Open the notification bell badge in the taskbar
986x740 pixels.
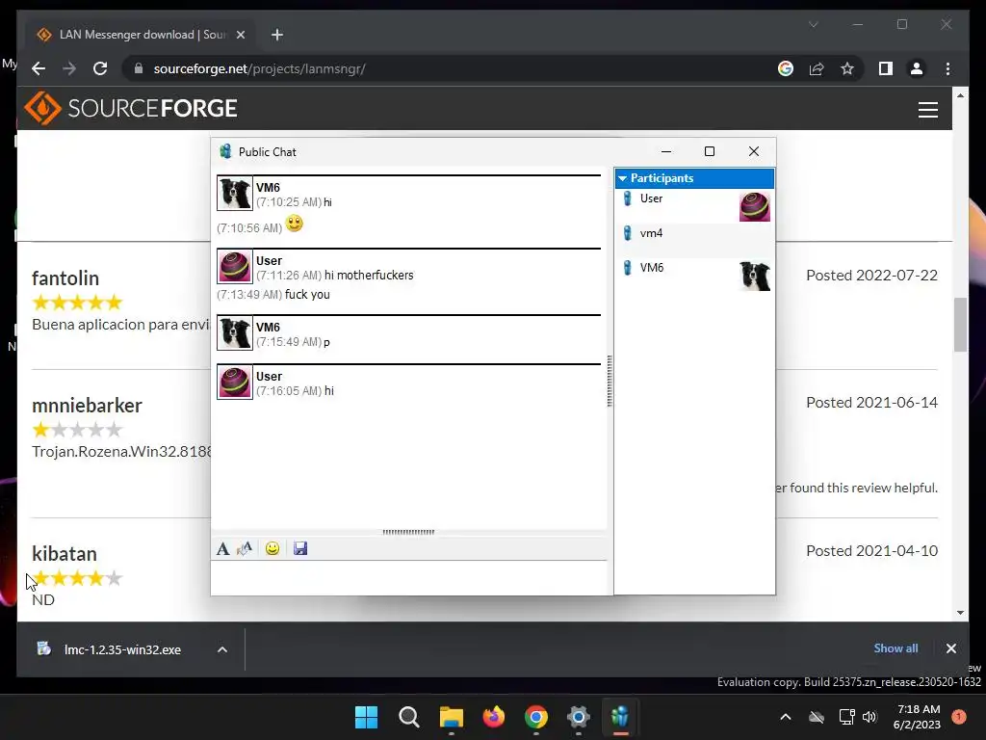959,717
